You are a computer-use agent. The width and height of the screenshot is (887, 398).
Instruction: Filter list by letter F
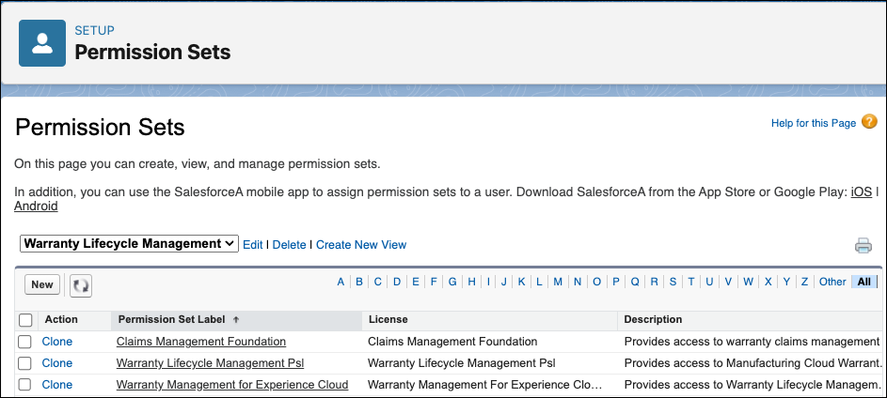tap(434, 282)
